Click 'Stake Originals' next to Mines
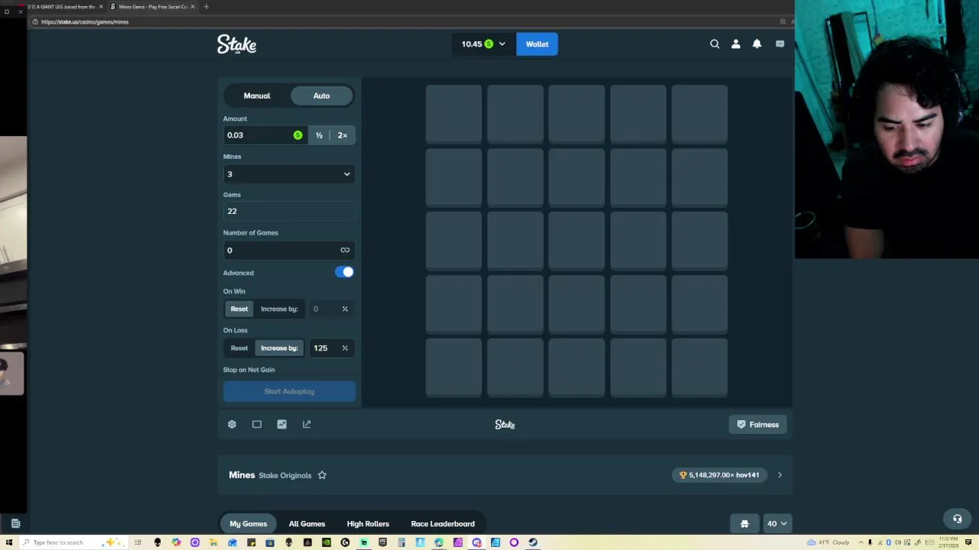 [x=285, y=475]
